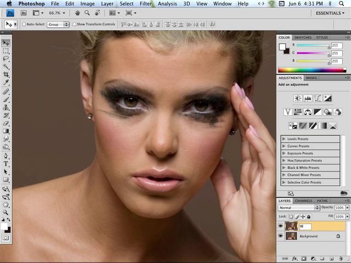Add a Levels adjustment
351x263 pixels.
(x=308, y=99)
